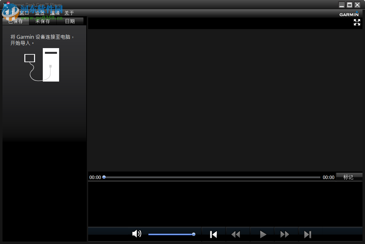Viewport: 365px width, 244px height.
Task: Switch to the 未保存 (Unsaved) tab
Action: tap(42, 22)
